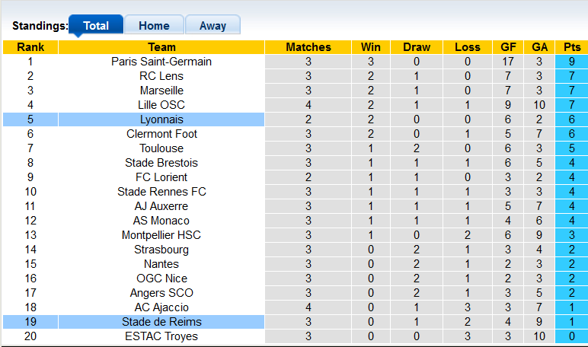Click the Rank column header

coord(30,47)
